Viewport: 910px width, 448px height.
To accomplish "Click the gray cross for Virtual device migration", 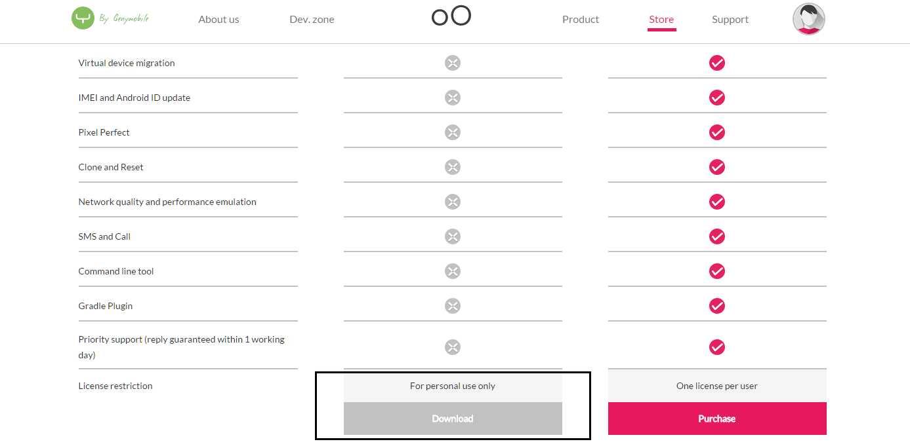I will pos(453,63).
